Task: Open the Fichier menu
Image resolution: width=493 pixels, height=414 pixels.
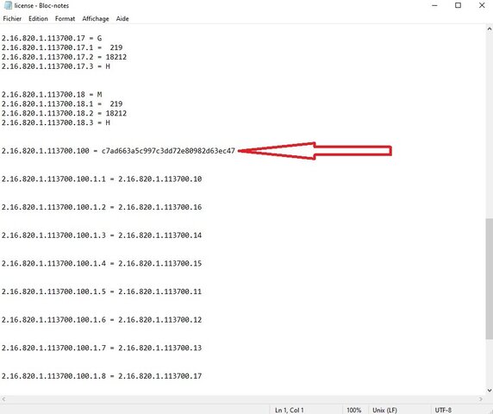Action: coord(12,19)
